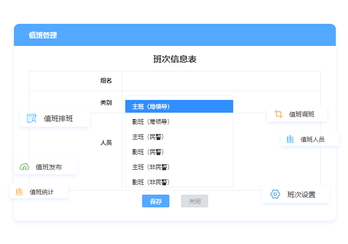Click into the 组名 input field
The image size is (348, 244).
click(x=220, y=81)
